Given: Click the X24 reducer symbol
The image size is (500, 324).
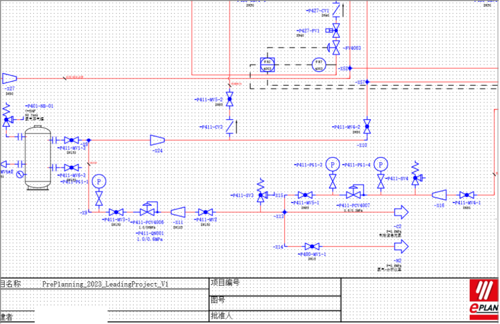Looking at the screenshot, I should (157, 140).
